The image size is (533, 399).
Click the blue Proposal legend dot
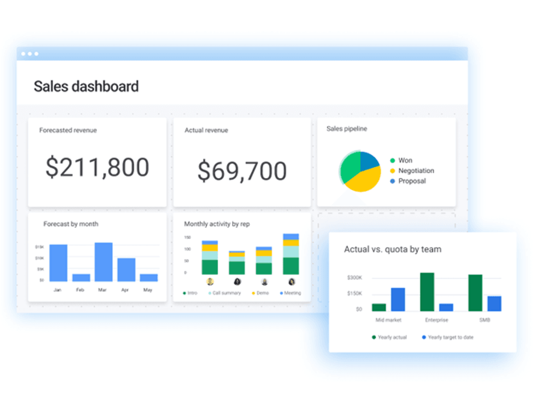click(392, 181)
